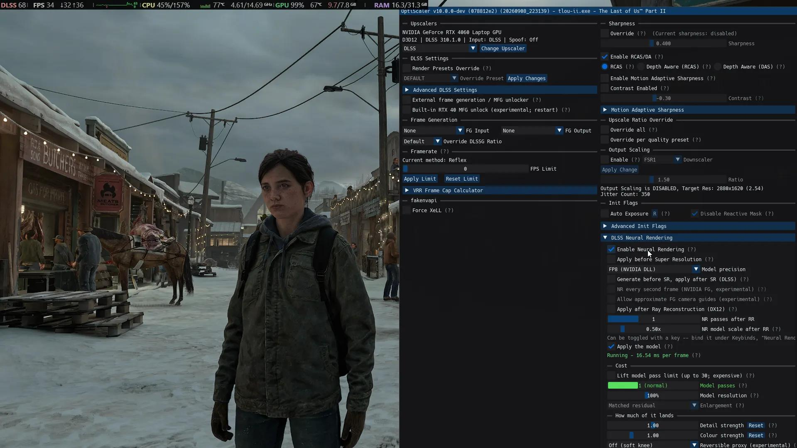Enable Output Scaling checkbox
The width and height of the screenshot is (797, 448).
[605, 160]
